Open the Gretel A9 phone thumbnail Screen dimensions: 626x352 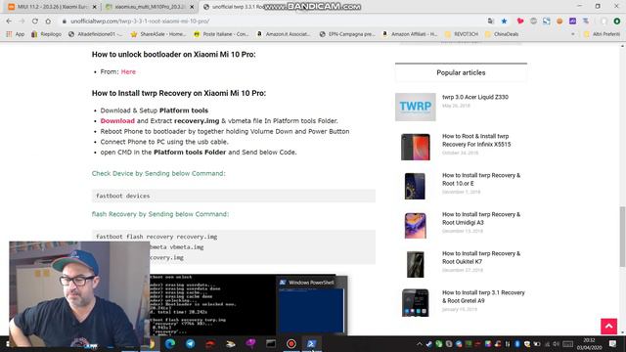click(x=415, y=303)
